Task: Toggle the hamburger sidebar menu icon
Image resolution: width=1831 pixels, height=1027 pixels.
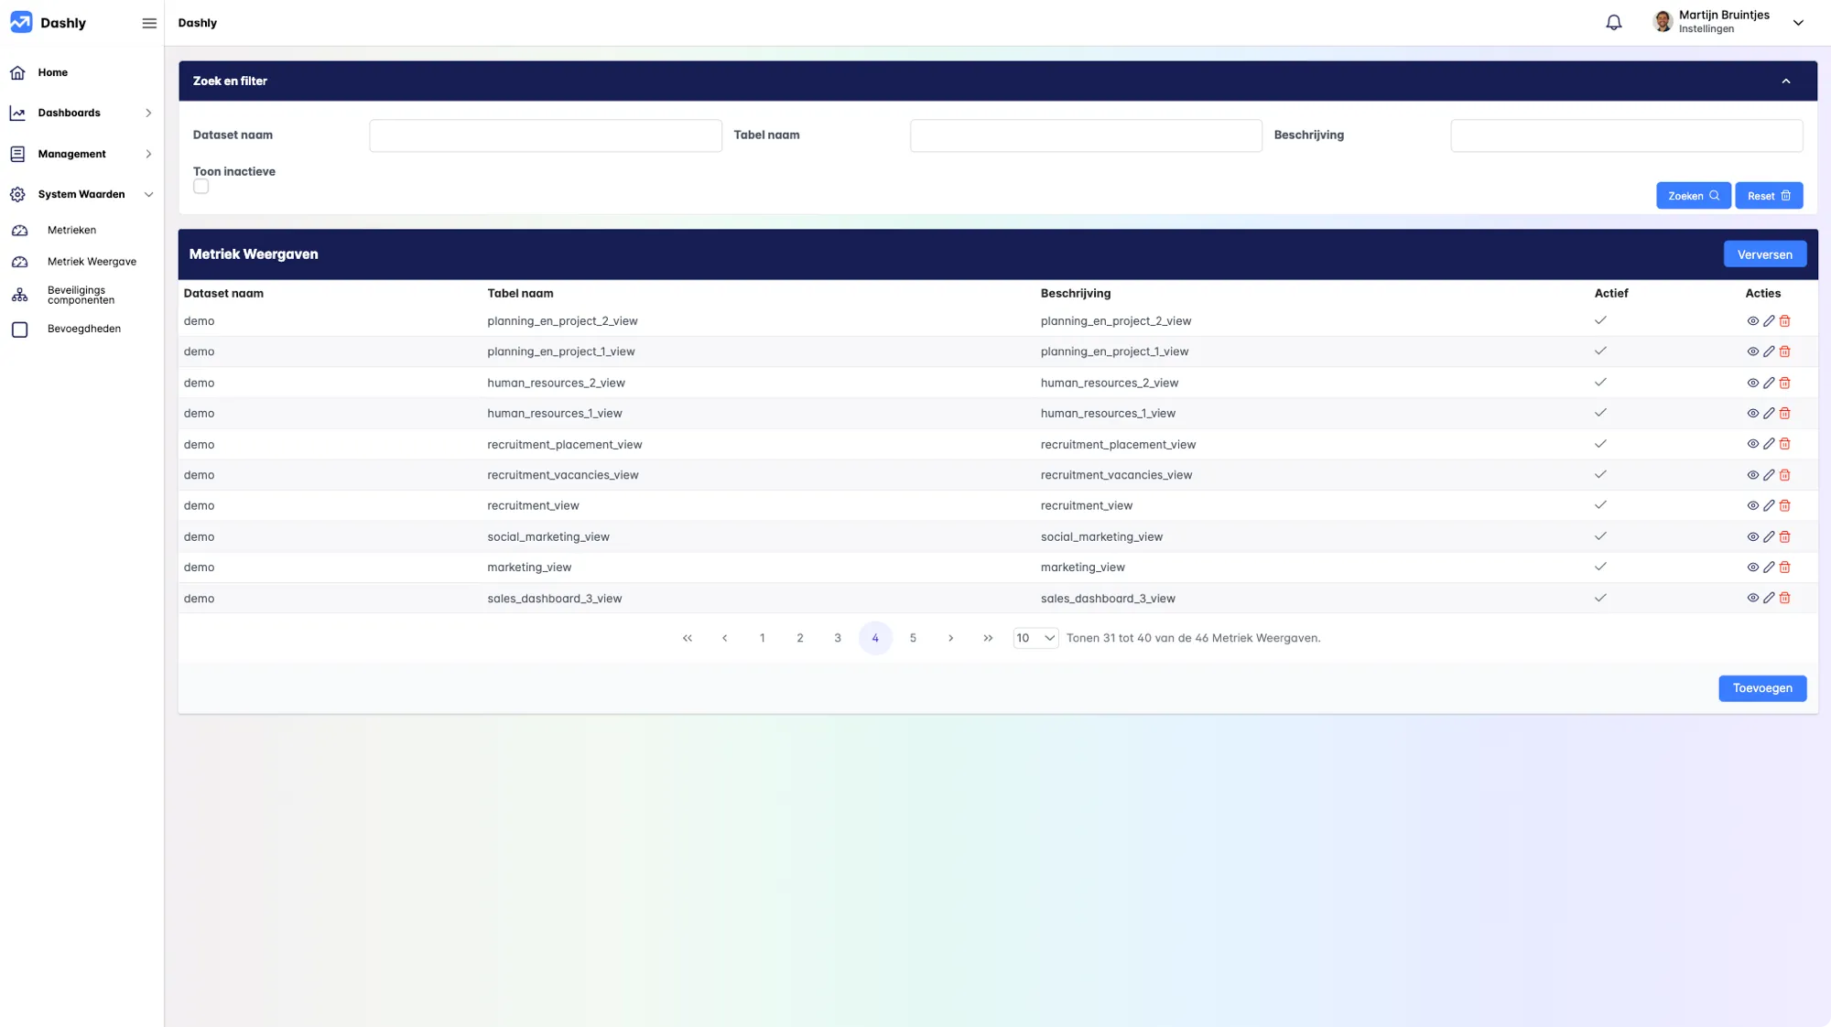Action: pos(149,23)
